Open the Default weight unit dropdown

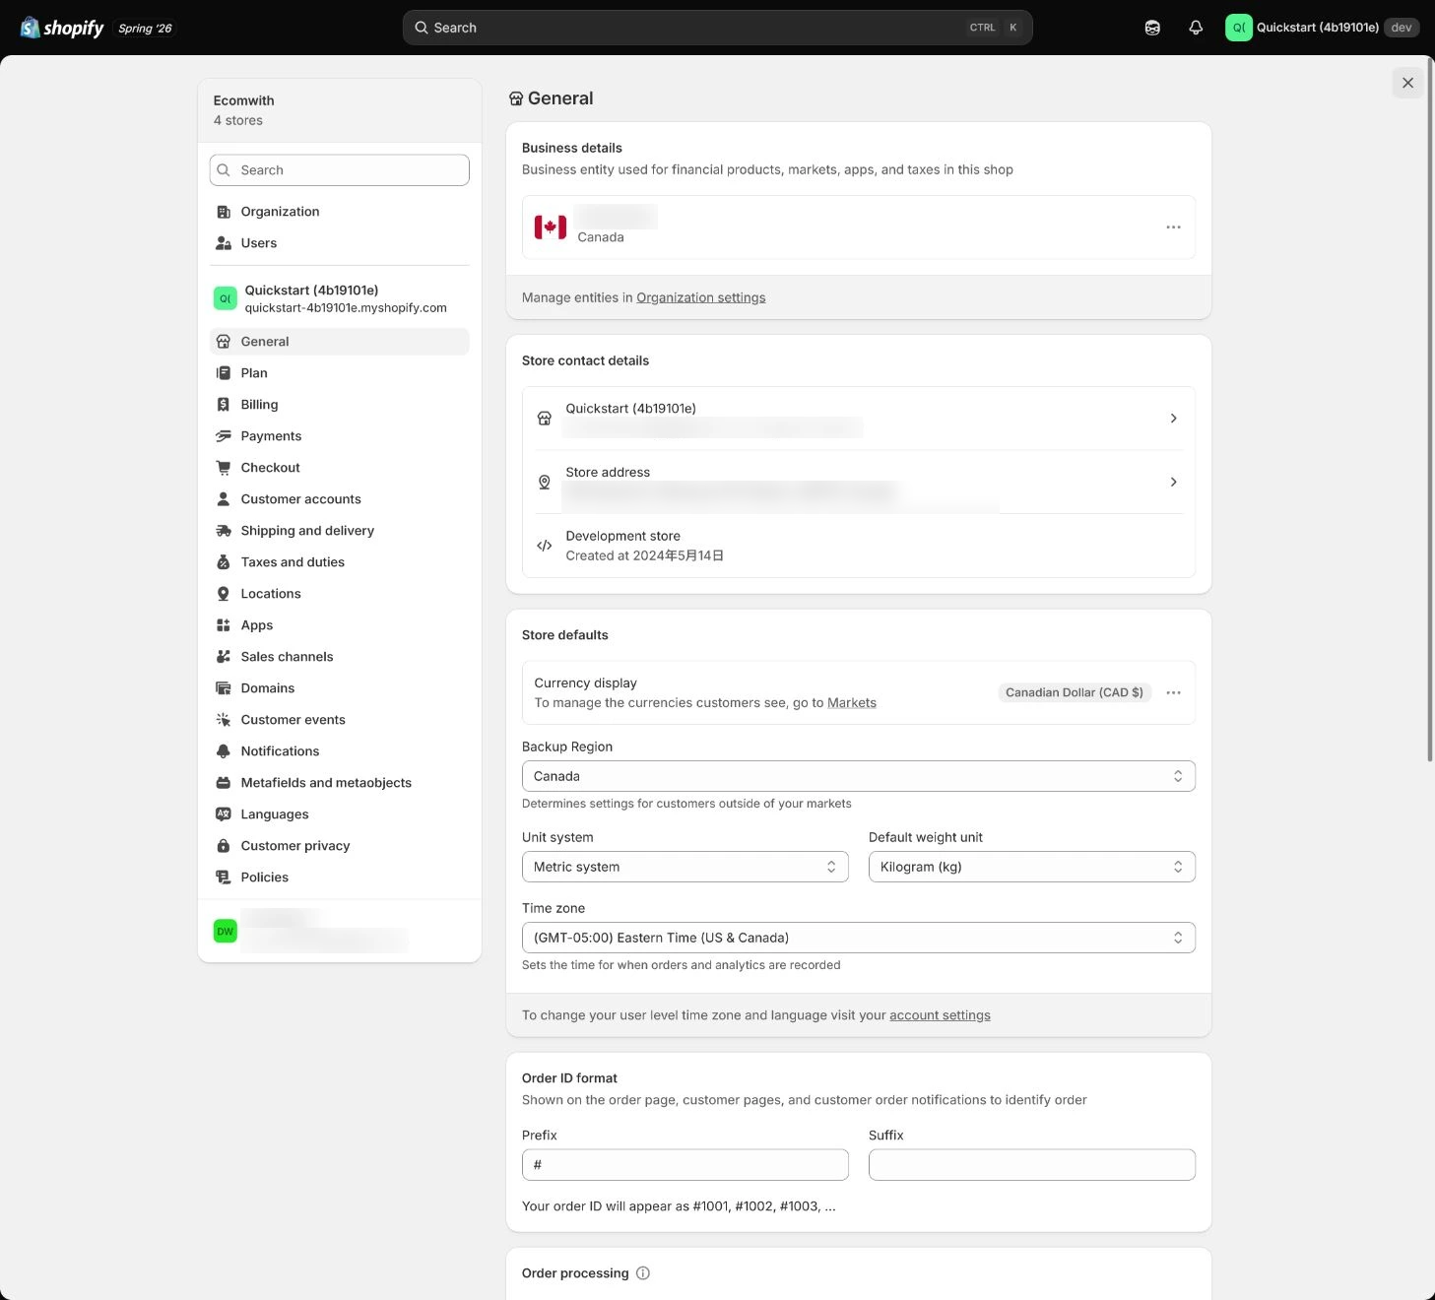(1031, 867)
